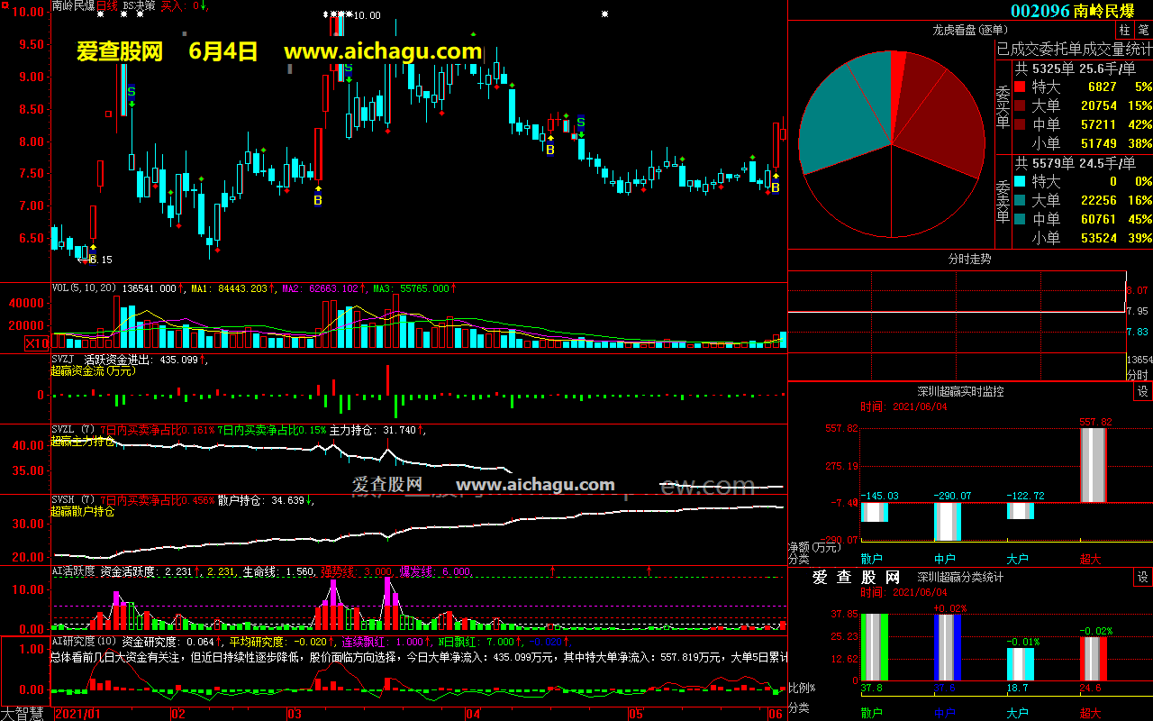1153x721 pixels.
Task: Click the 龙虎看盘(逐单) panel title
Action: (x=969, y=30)
